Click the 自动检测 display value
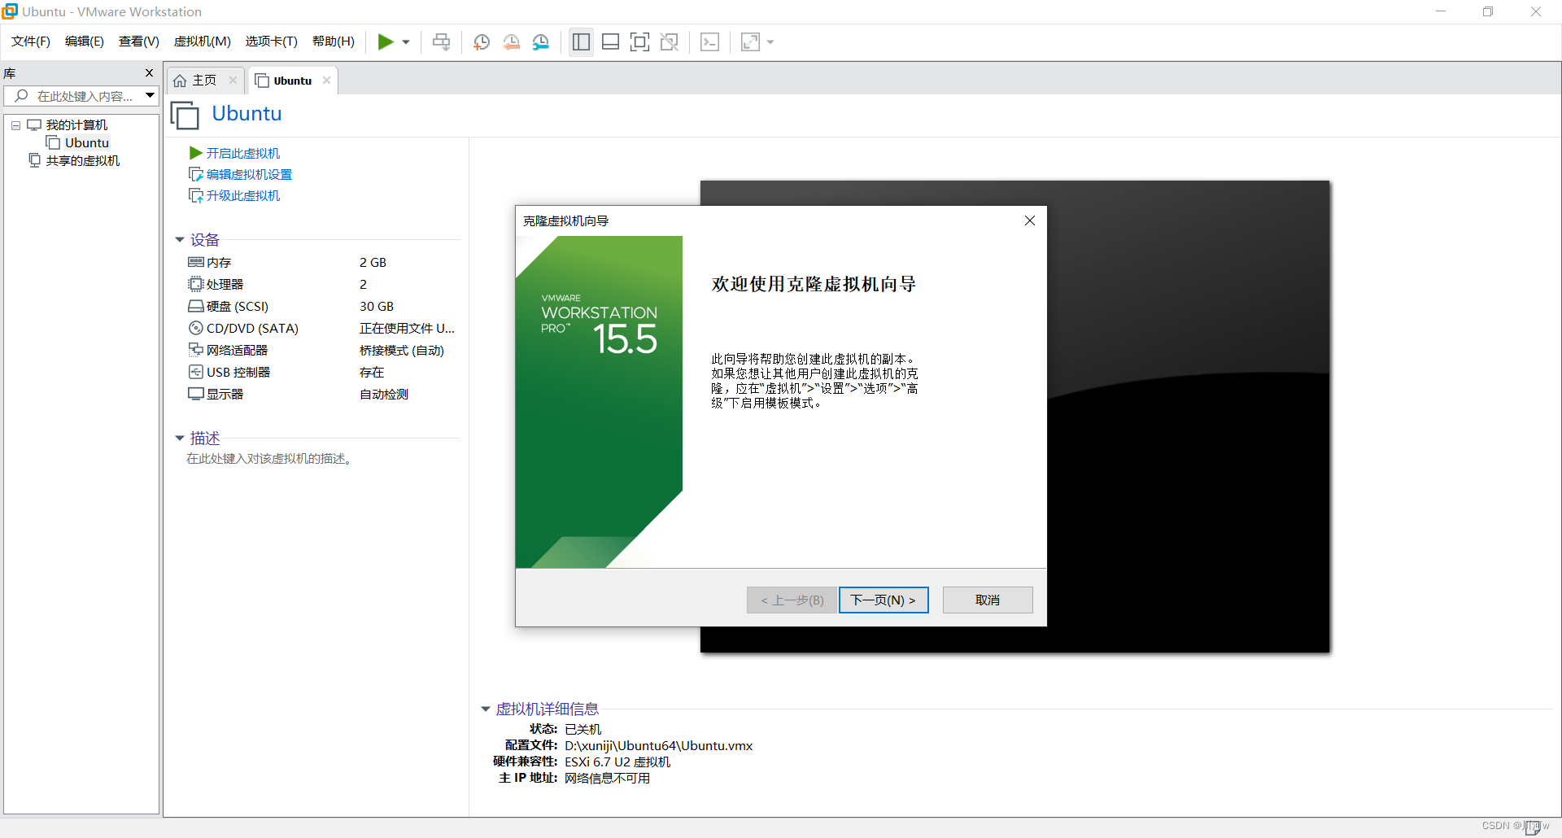This screenshot has width=1562, height=838. [x=384, y=394]
